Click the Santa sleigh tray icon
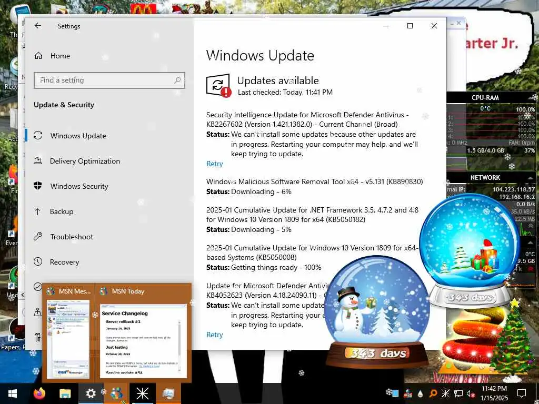 408,393
